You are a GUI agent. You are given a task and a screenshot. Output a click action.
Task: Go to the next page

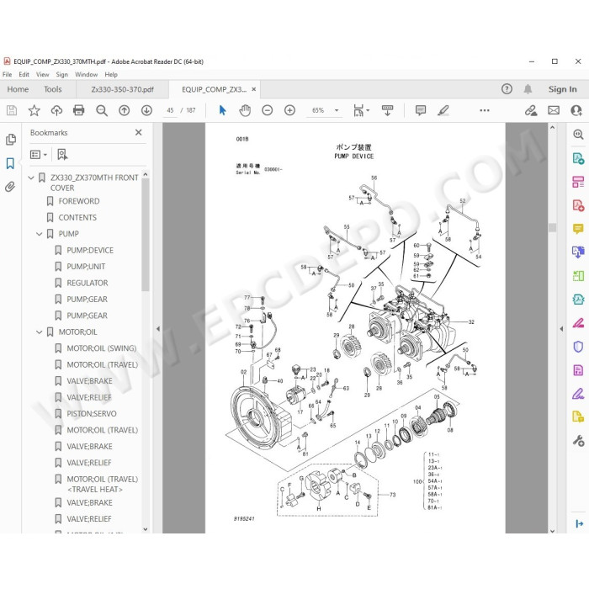146,110
